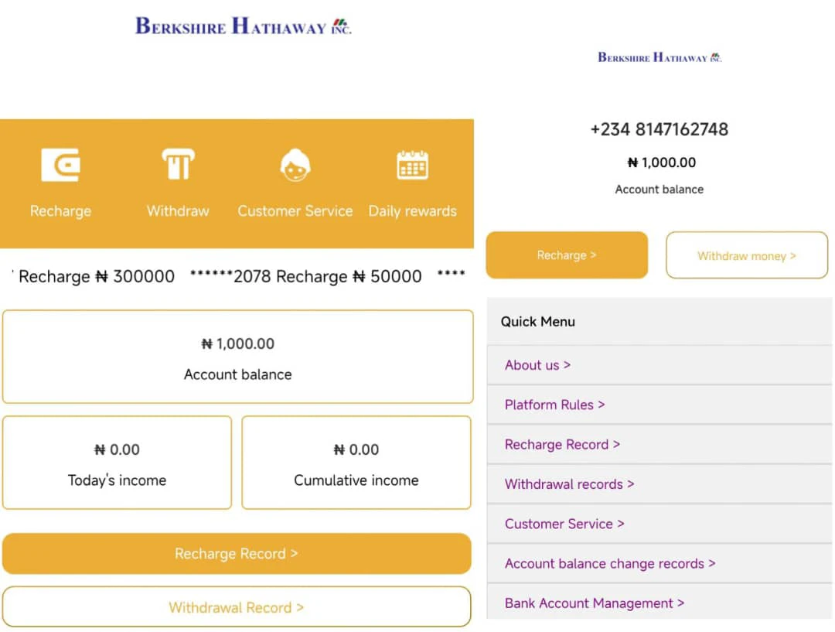Viewport: 835px width, 632px height.
Task: Click the Recharge label under wallet icon
Action: coord(61,211)
